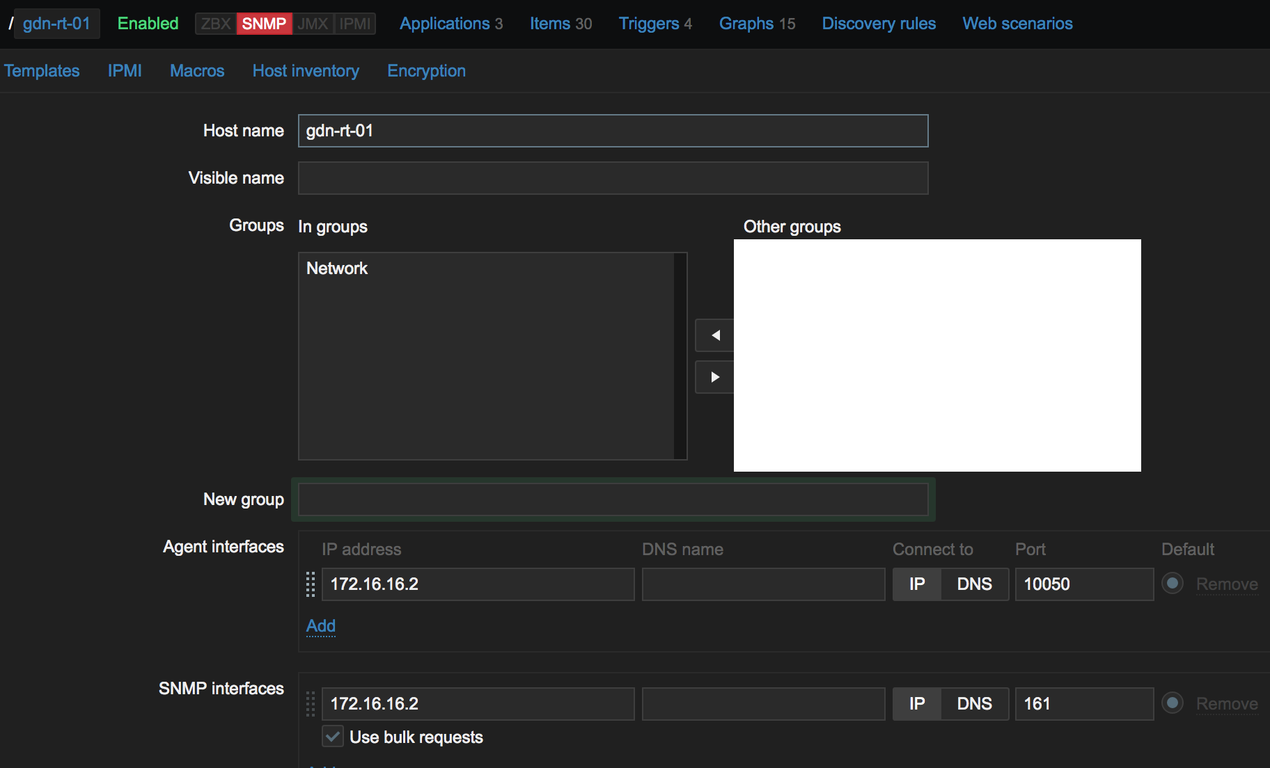The height and width of the screenshot is (768, 1270).
Task: Focus the Host name field
Action: coord(613,131)
